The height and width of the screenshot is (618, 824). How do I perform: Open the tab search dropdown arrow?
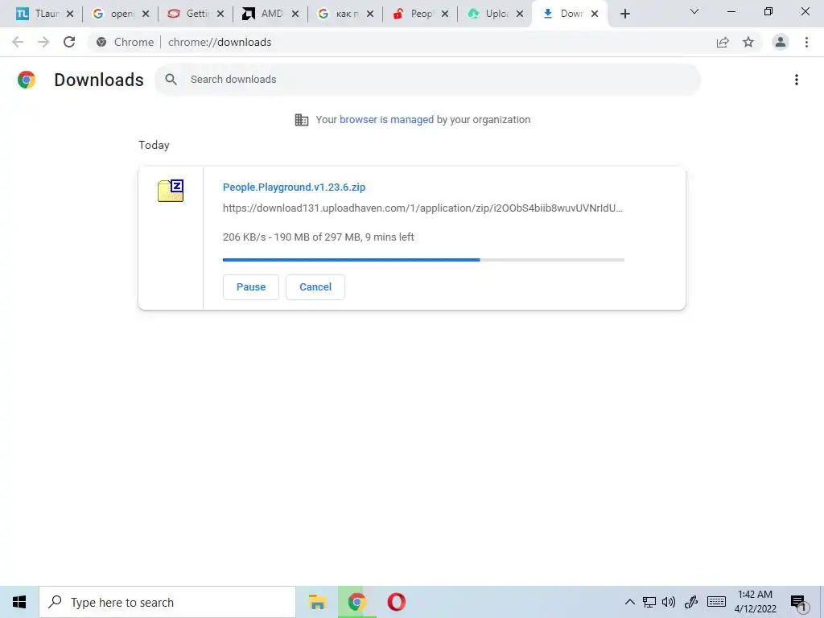click(x=694, y=11)
